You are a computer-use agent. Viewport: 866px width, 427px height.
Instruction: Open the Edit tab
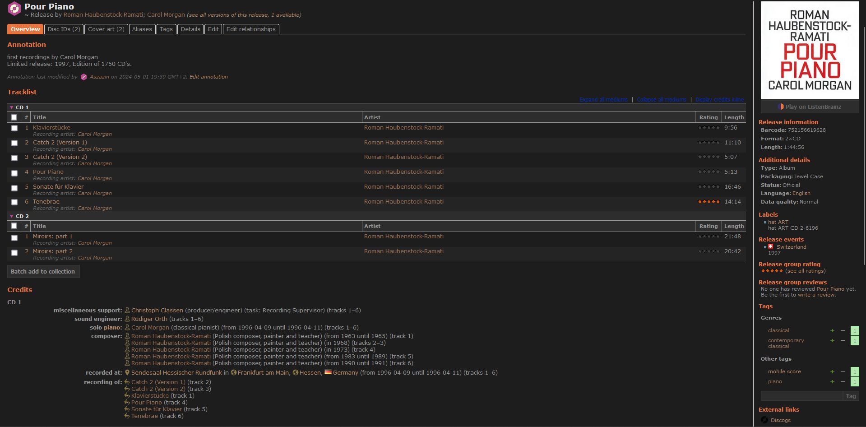pyautogui.click(x=213, y=29)
